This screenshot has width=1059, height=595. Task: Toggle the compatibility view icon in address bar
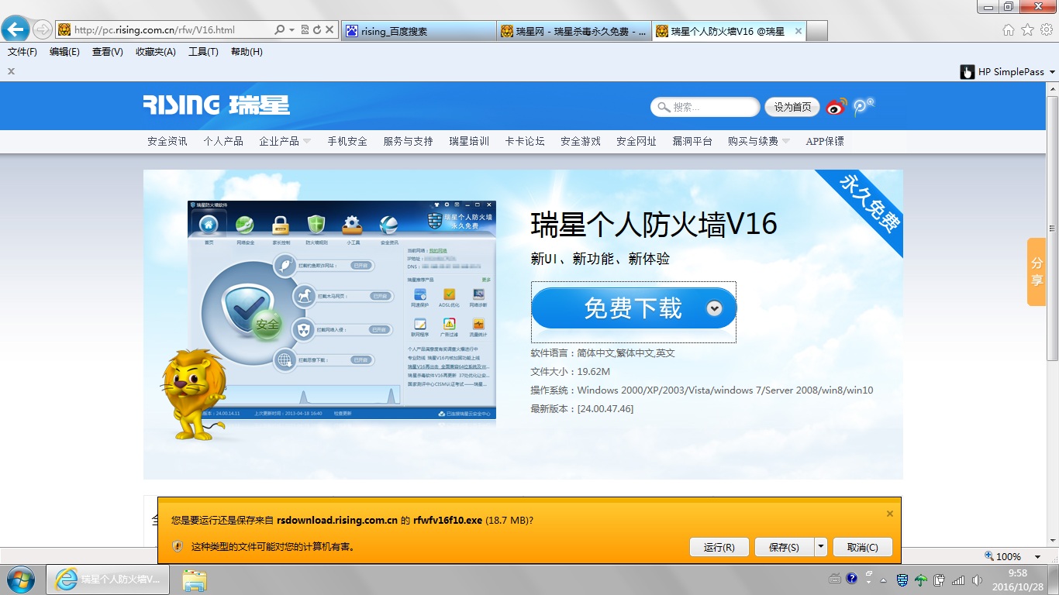[305, 30]
